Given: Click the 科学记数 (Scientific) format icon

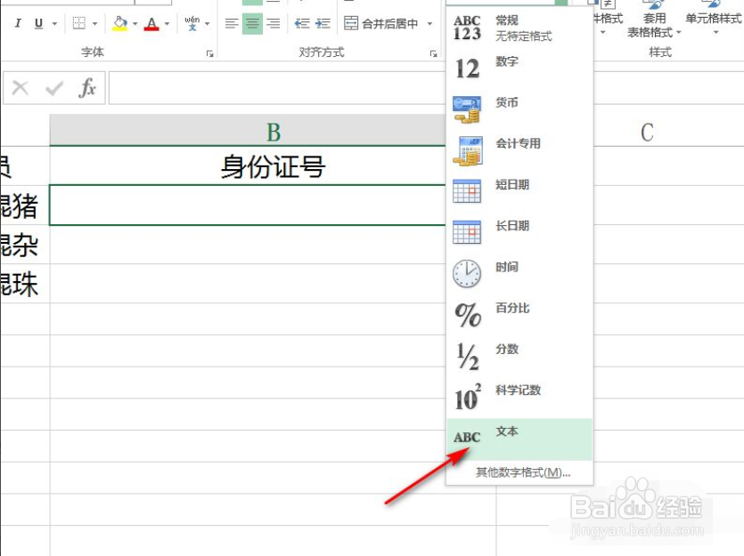Looking at the screenshot, I should pyautogui.click(x=467, y=391).
